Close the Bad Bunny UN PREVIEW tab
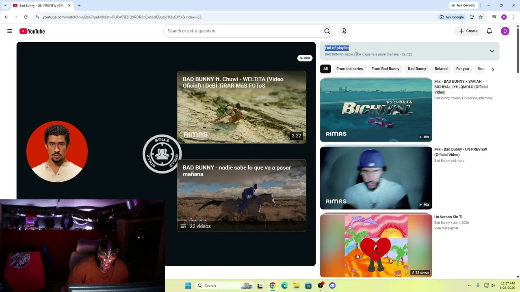The image size is (520, 292). (x=69, y=6)
